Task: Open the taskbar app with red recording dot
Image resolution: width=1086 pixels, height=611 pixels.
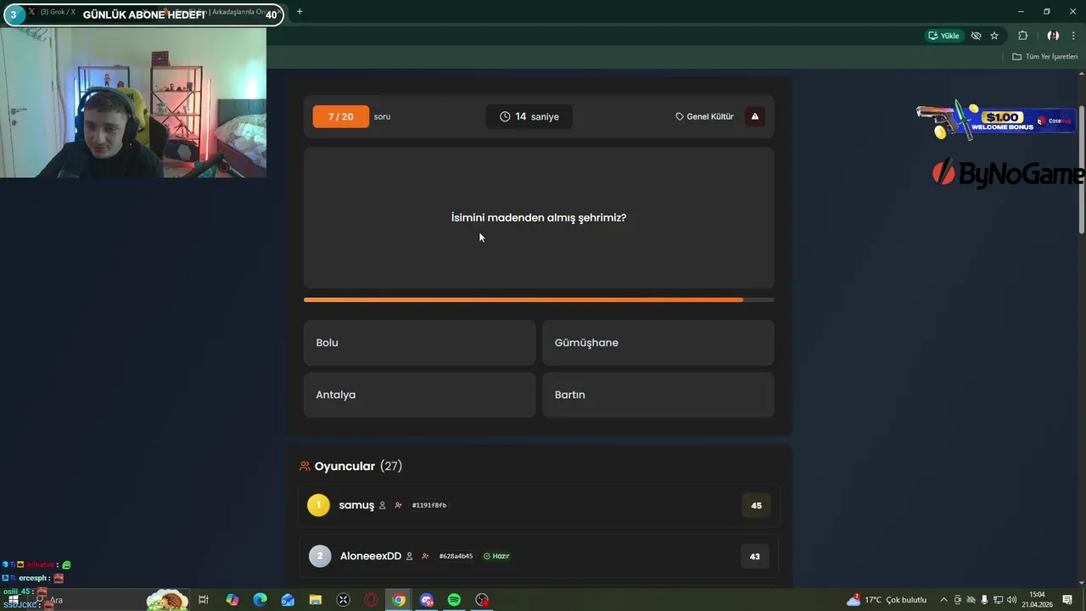Action: tap(482, 600)
